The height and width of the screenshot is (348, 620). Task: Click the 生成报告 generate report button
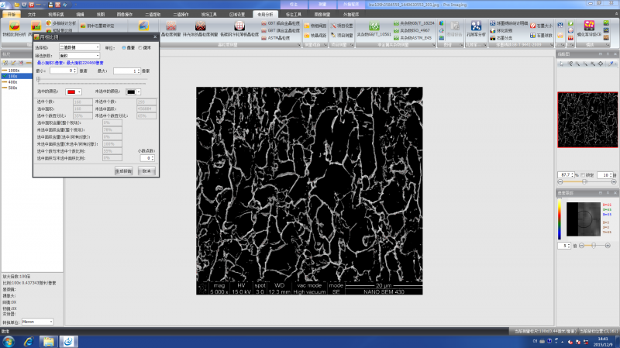pyautogui.click(x=123, y=170)
